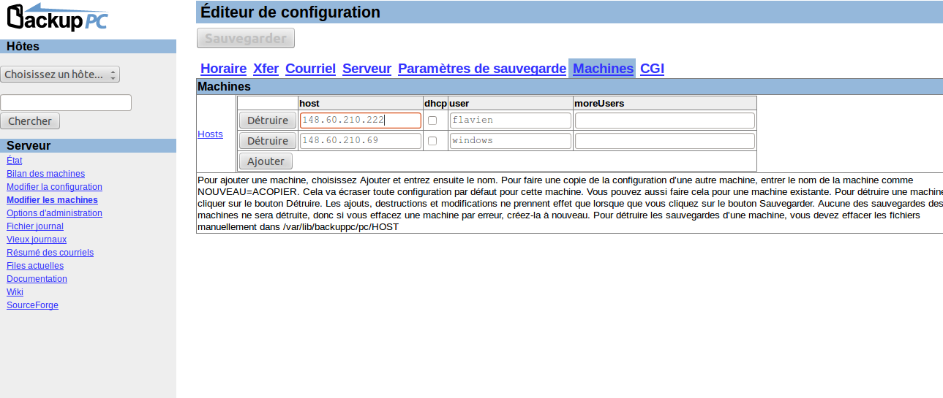The height and width of the screenshot is (398, 943).
Task: Open Paramètres de sauvegarde tab
Action: click(481, 69)
